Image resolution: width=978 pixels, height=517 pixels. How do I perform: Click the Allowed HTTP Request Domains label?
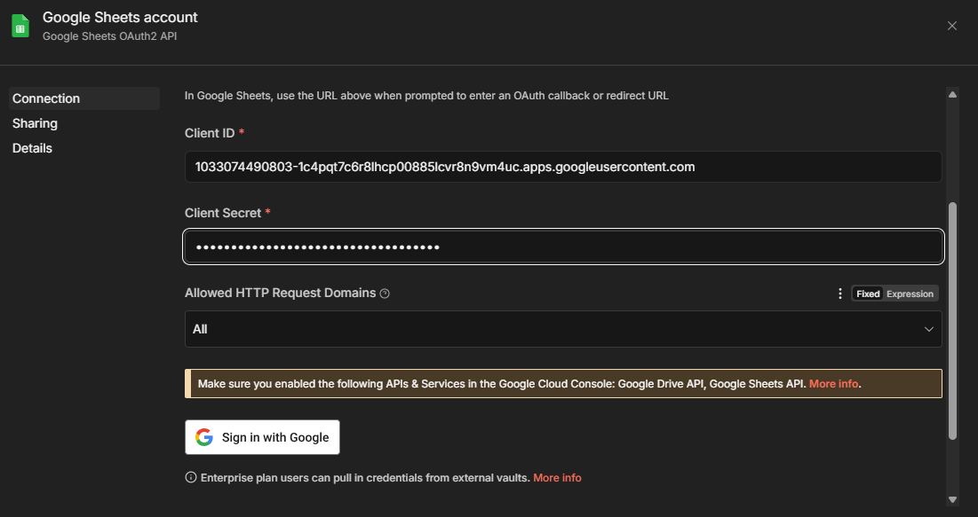(x=280, y=293)
